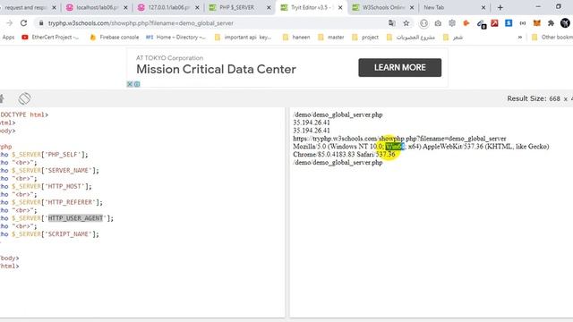This screenshot has width=573, height=322.
Task: Open the round face extension icon
Action: [x=423, y=23]
